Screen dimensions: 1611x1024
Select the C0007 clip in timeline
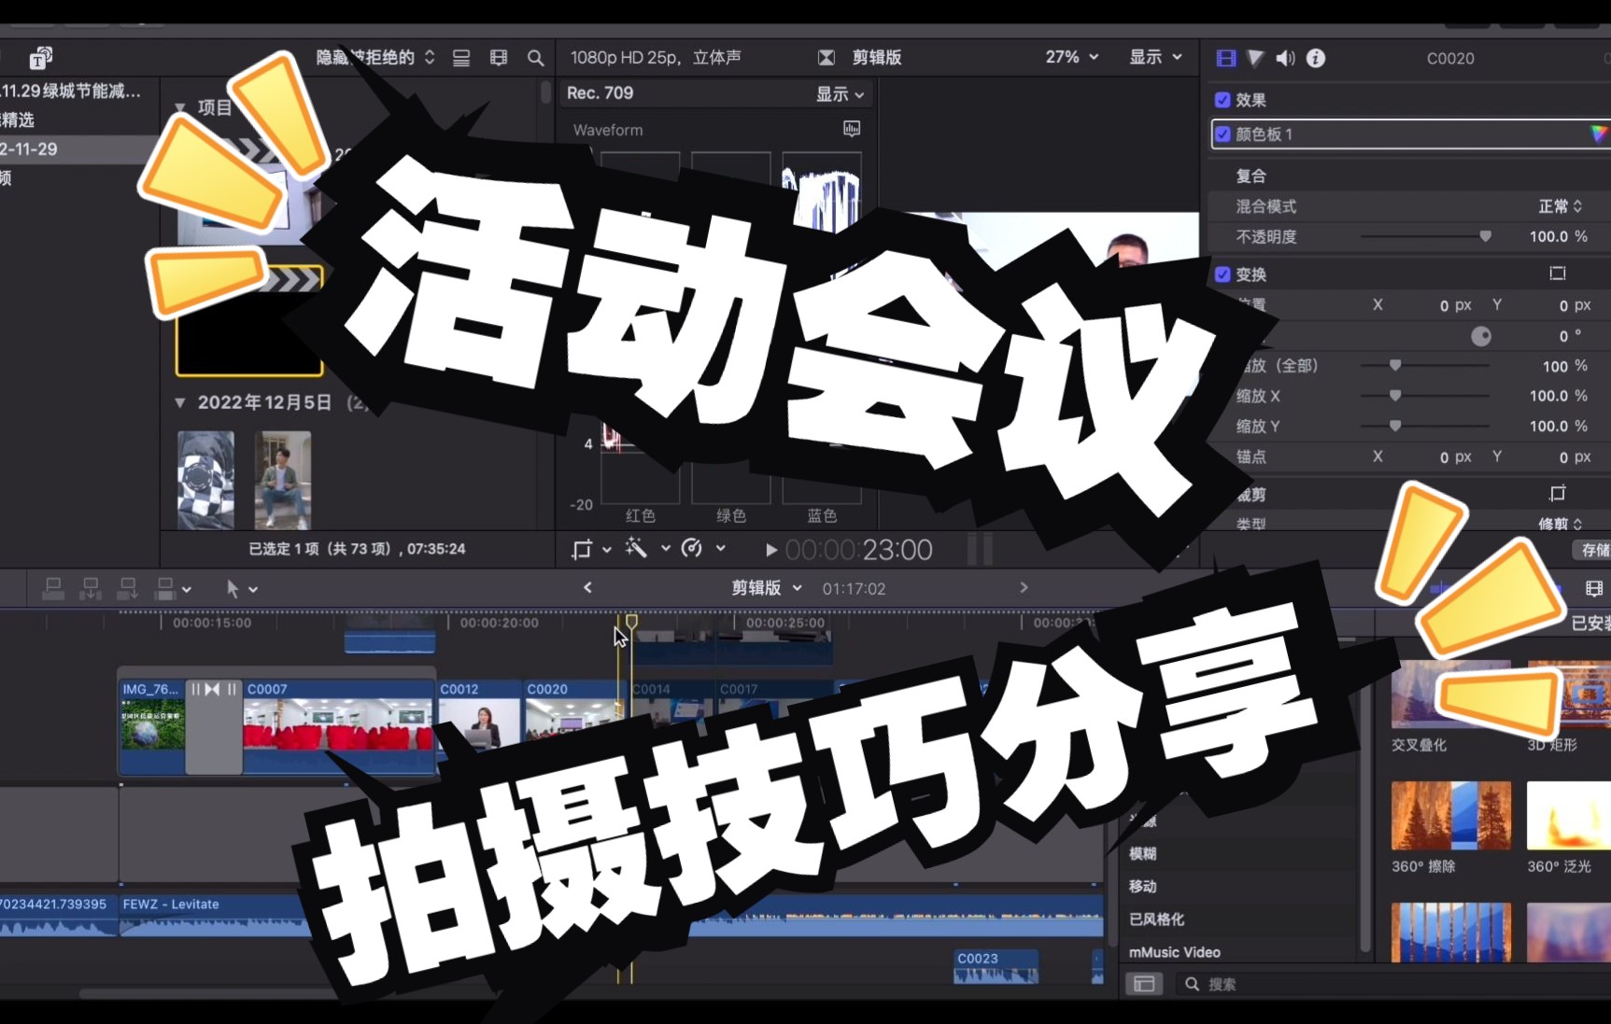click(338, 725)
